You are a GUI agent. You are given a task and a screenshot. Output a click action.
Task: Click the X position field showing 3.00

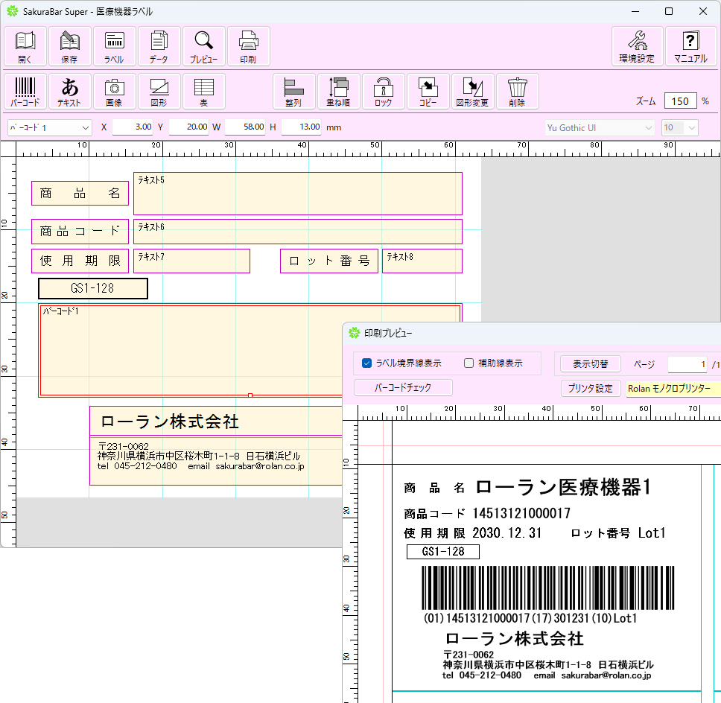(133, 127)
